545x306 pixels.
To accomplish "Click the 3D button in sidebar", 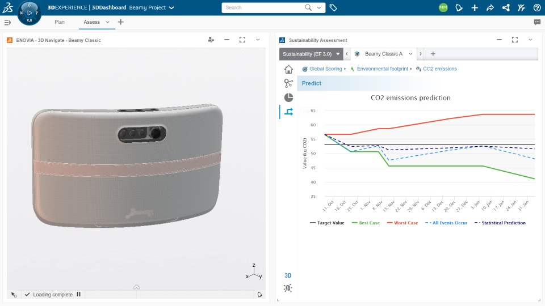I will pos(288,275).
